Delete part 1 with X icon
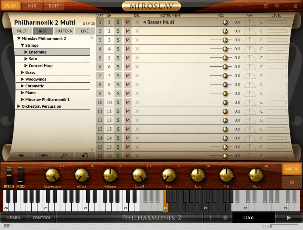Viewport: 303px width, 230px height. click(137, 22)
